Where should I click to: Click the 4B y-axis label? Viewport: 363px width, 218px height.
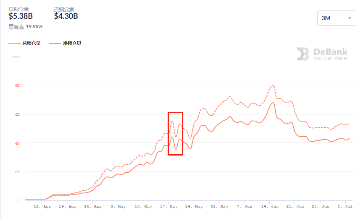[17, 143]
